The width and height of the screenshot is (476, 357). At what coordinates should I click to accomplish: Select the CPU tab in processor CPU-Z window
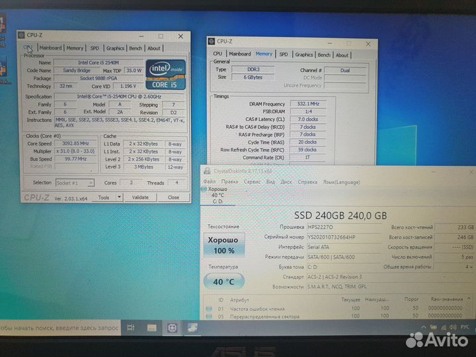coord(28,48)
